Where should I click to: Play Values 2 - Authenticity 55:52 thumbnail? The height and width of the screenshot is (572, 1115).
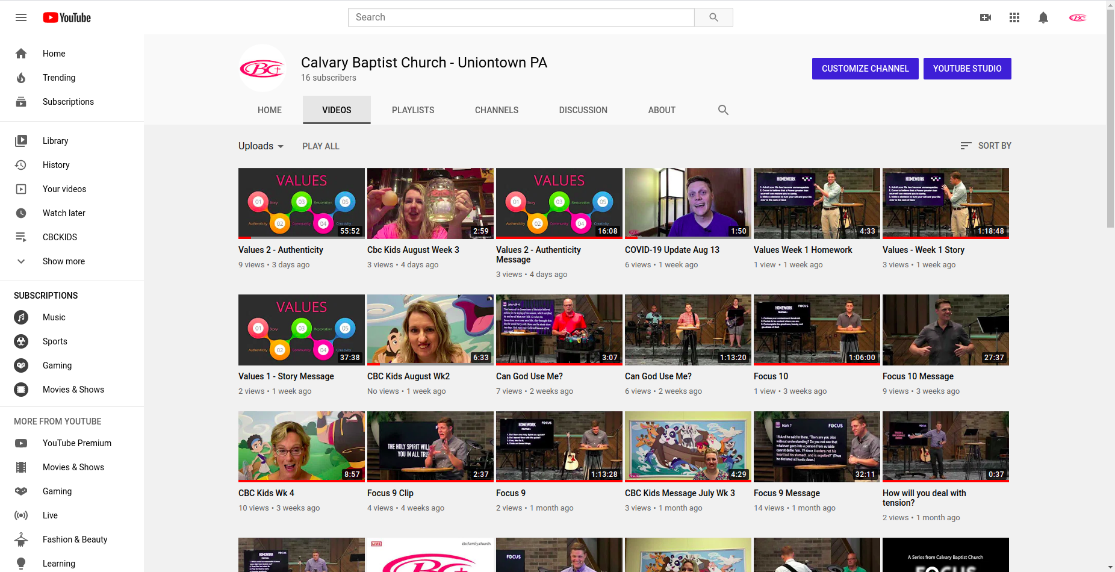302,204
